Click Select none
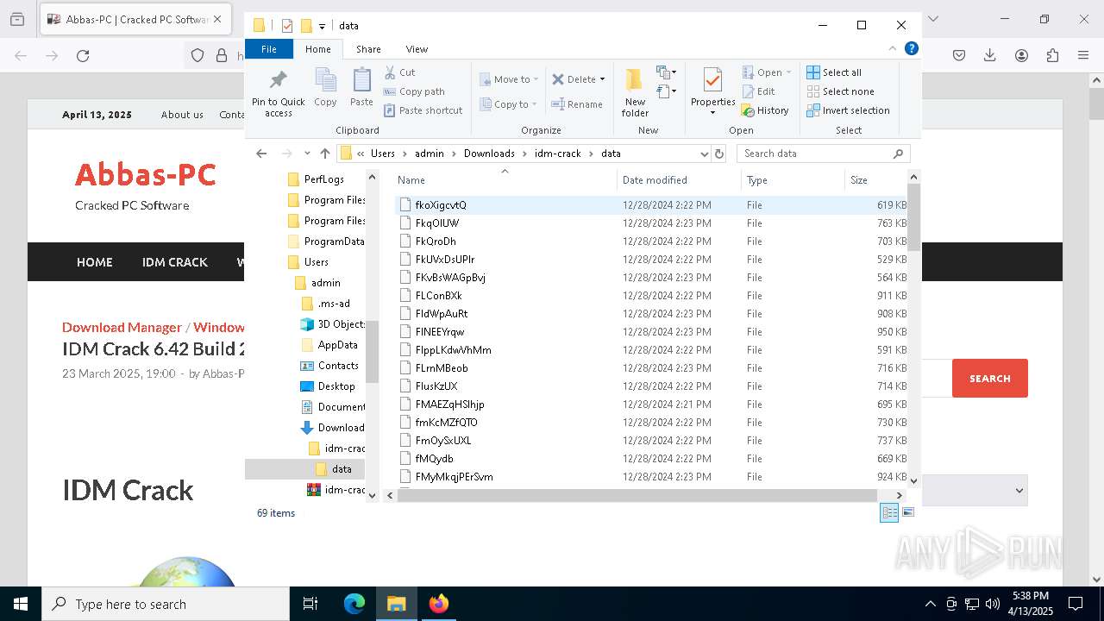The image size is (1104, 621). (840, 91)
